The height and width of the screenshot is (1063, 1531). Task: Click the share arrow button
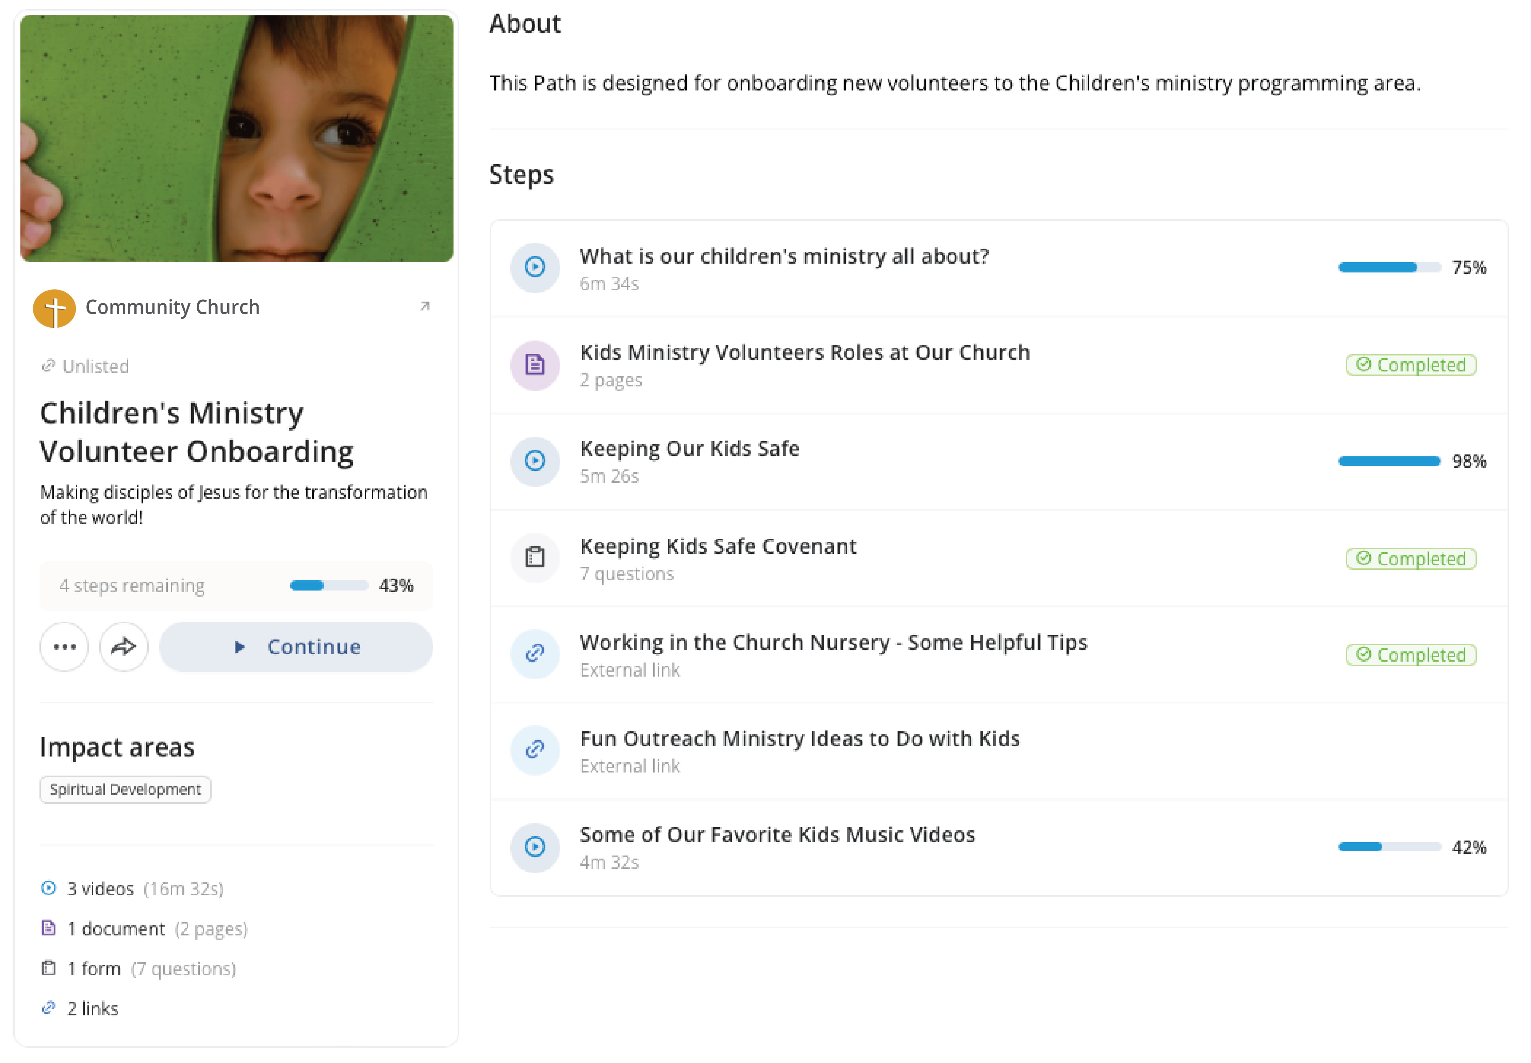click(123, 647)
